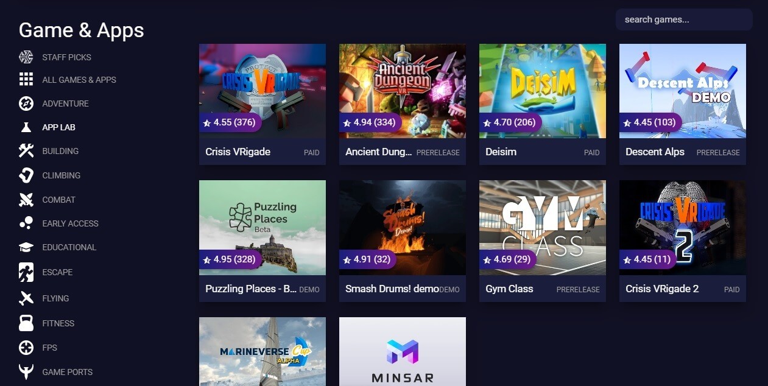This screenshot has height=386, width=768.
Task: Open the Ancient Dungeon VR thumbnail
Action: coord(403,91)
